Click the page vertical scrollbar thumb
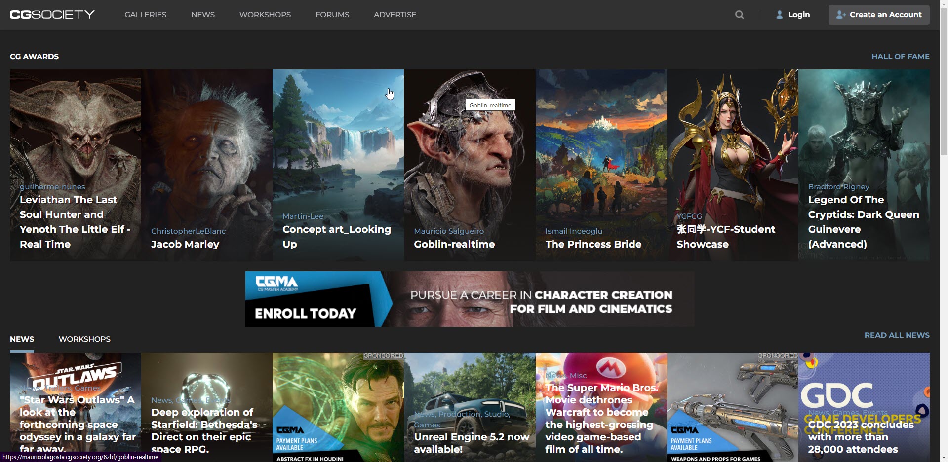The image size is (948, 462). click(x=944, y=81)
